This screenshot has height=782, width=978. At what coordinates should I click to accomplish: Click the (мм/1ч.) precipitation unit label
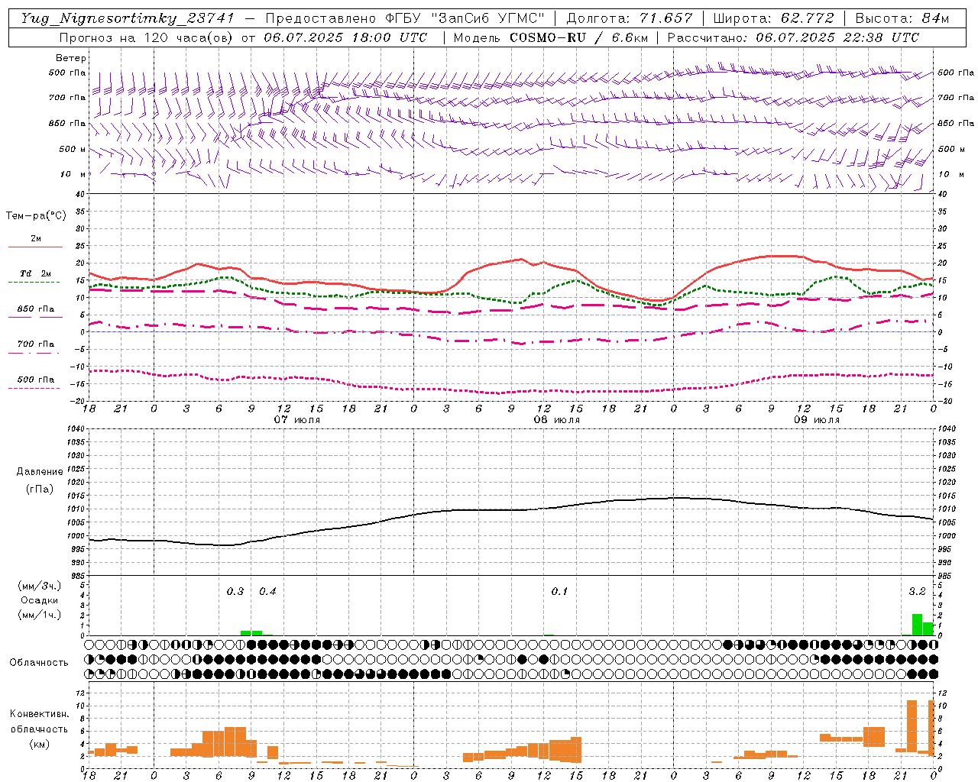(x=40, y=615)
